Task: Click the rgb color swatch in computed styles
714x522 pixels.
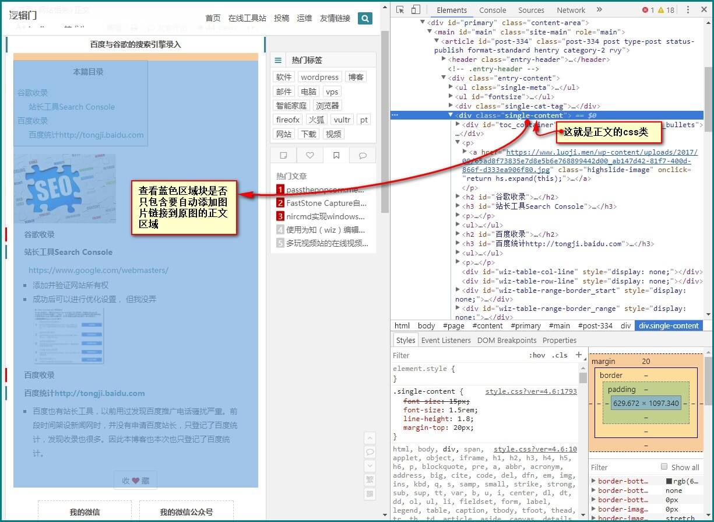Action: click(x=669, y=481)
